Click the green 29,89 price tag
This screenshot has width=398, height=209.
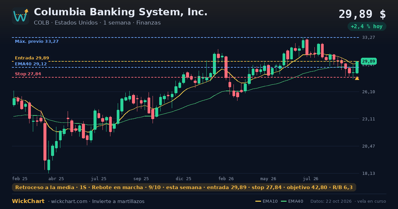368,61
